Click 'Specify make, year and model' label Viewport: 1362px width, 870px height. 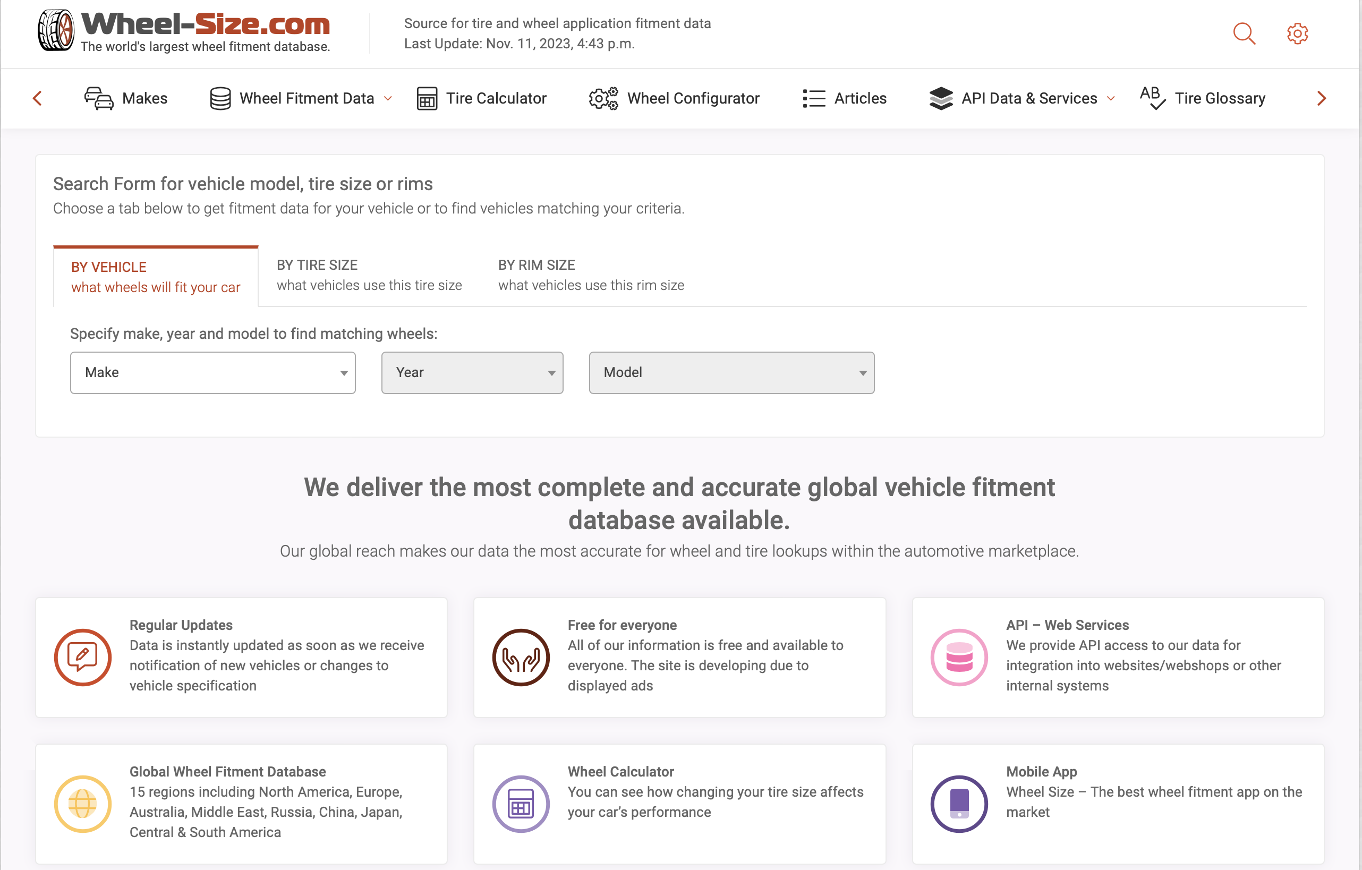click(x=253, y=334)
